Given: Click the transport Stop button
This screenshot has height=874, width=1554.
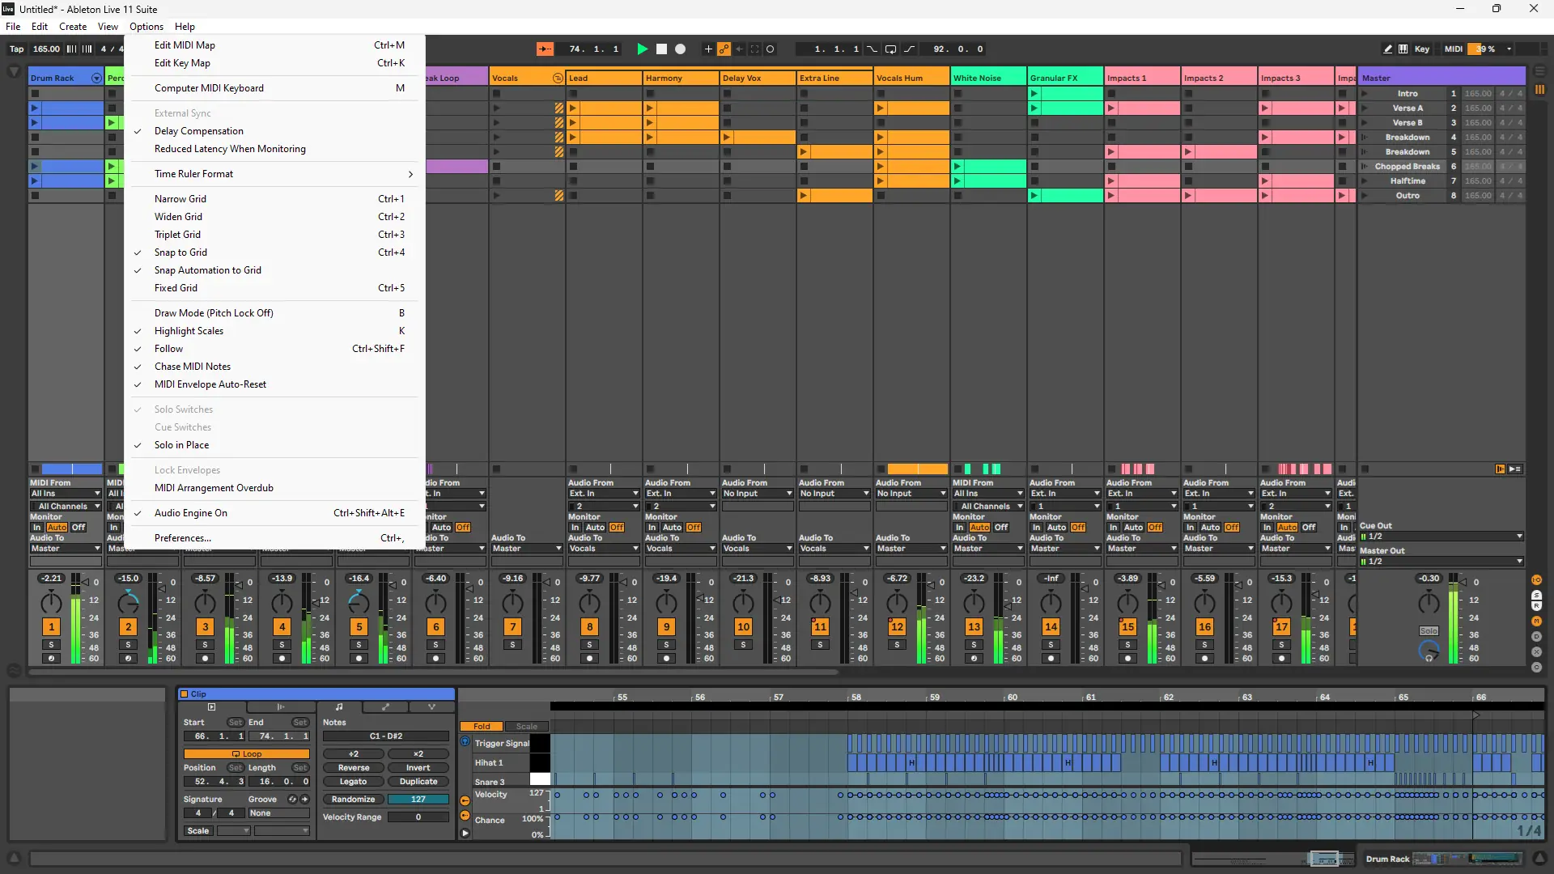Looking at the screenshot, I should pyautogui.click(x=661, y=49).
